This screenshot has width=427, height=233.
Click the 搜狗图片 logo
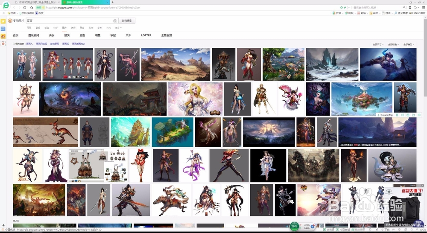16,20
